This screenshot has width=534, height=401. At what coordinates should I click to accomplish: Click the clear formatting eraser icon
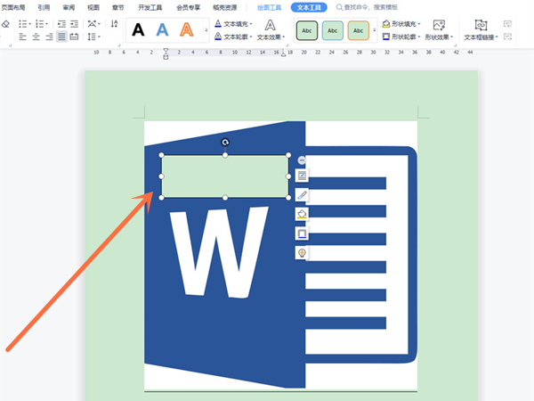tap(5, 24)
